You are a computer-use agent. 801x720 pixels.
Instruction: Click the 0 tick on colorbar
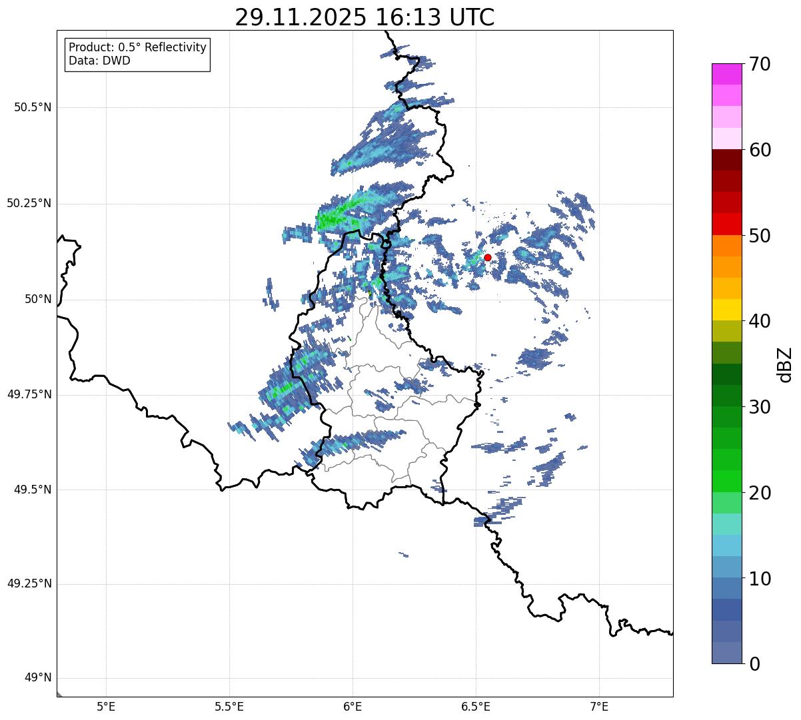point(754,664)
